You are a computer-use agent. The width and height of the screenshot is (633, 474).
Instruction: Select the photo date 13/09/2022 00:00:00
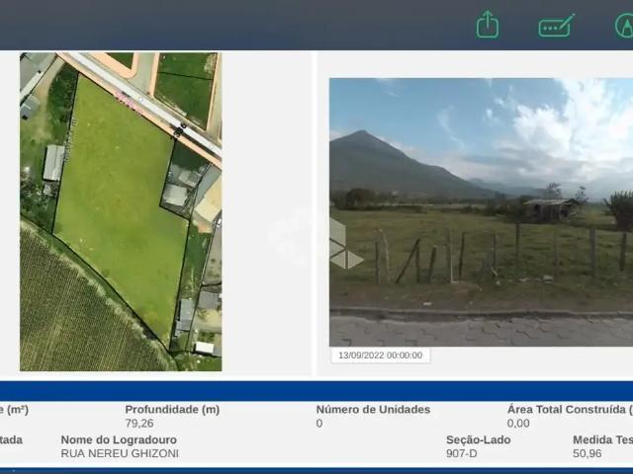380,355
